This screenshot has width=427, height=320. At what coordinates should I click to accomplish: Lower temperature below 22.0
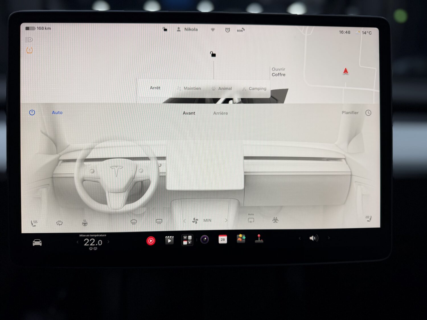pyautogui.click(x=77, y=242)
